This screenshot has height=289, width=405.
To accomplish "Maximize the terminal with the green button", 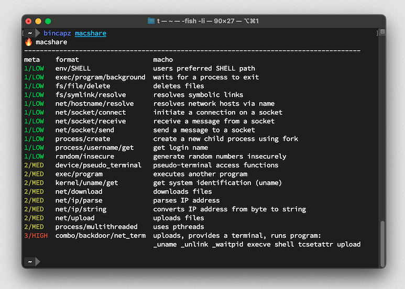I will 48,21.
